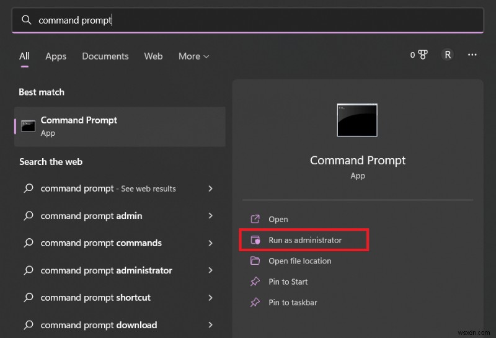Click the shield icon for Run as administrator
496x338 pixels.
[x=255, y=240]
